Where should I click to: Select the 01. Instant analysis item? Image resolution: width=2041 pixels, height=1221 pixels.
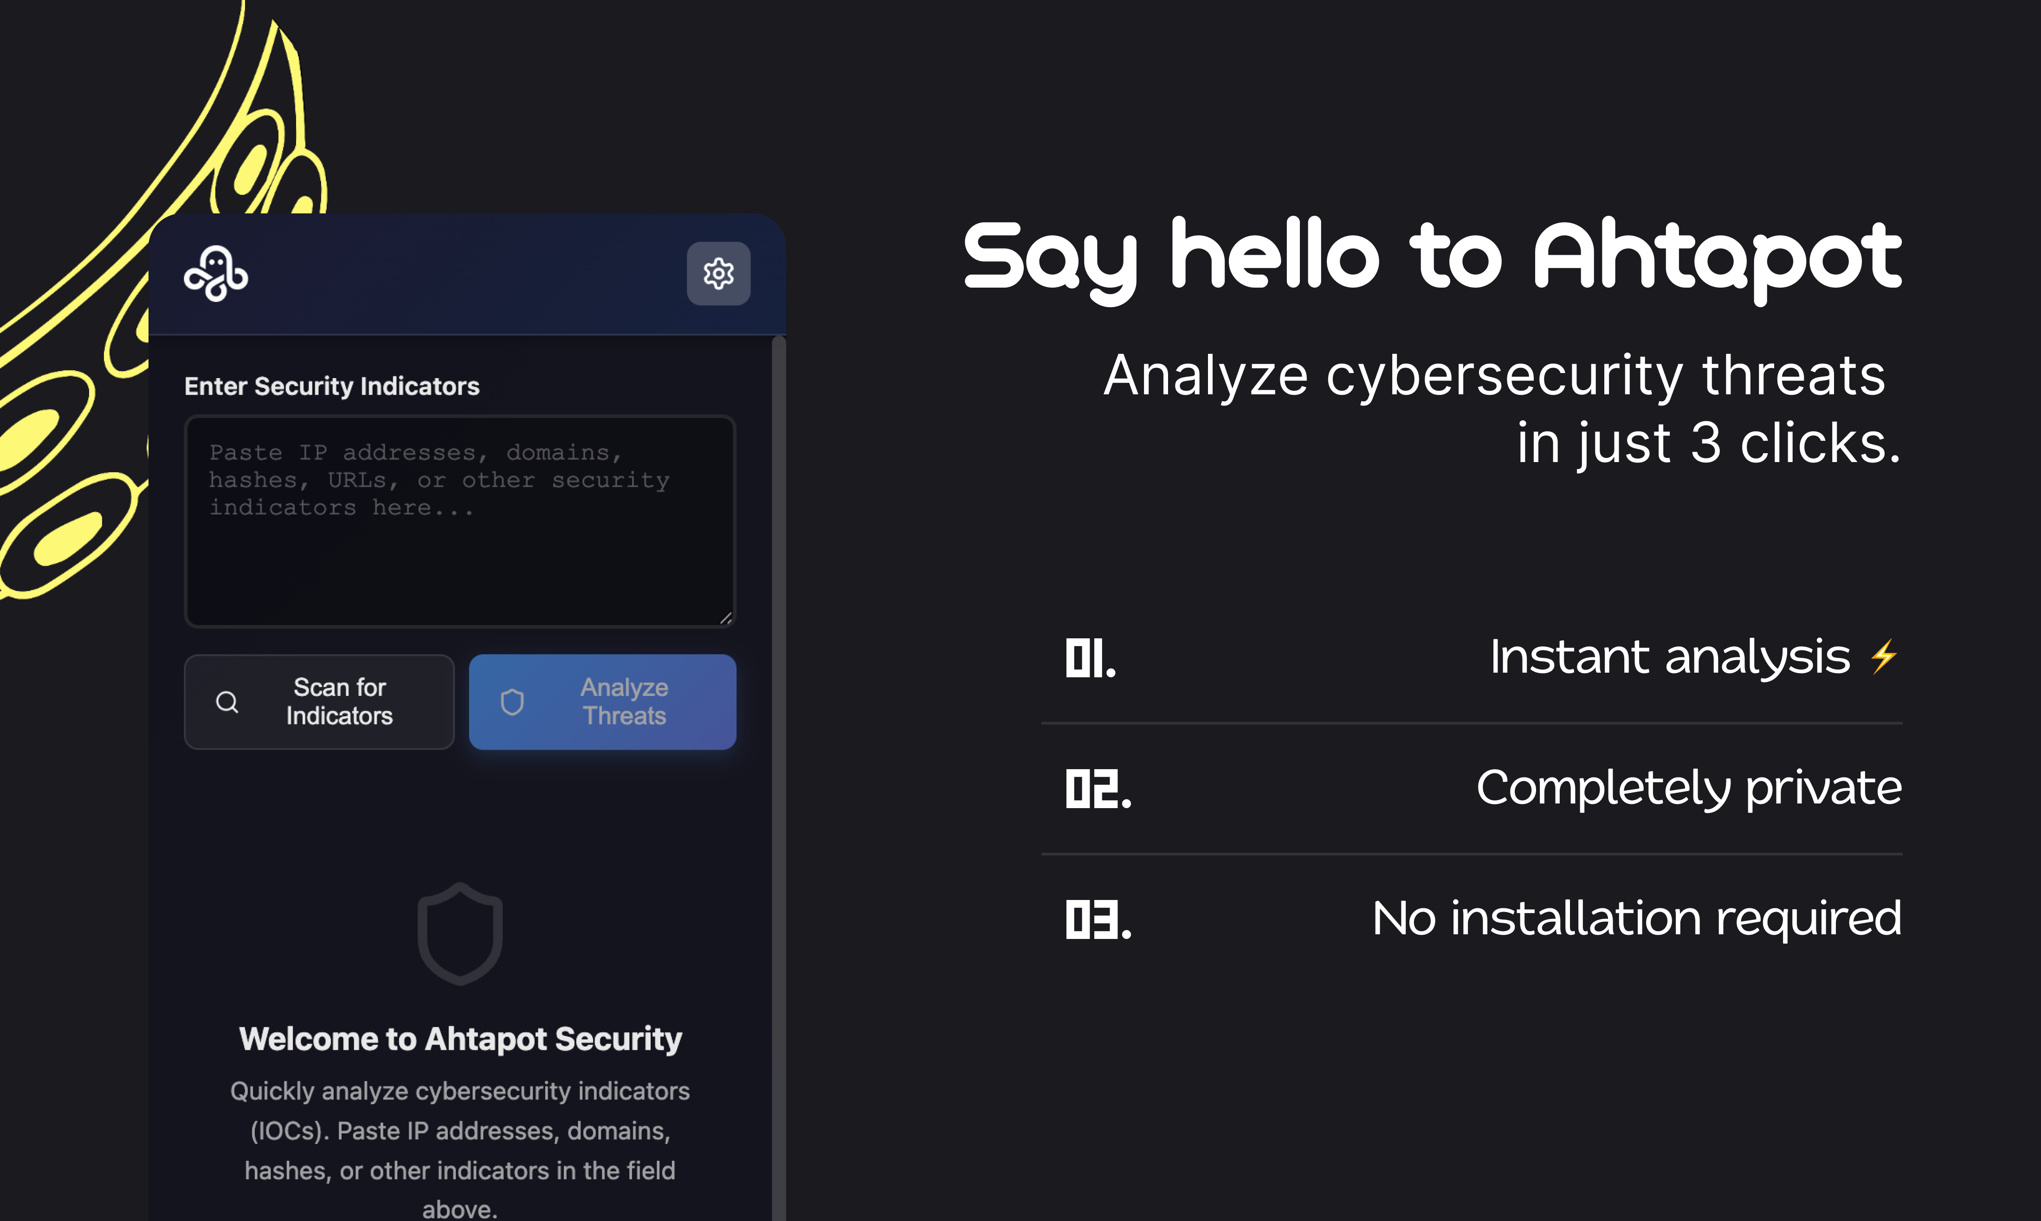(x=1472, y=658)
